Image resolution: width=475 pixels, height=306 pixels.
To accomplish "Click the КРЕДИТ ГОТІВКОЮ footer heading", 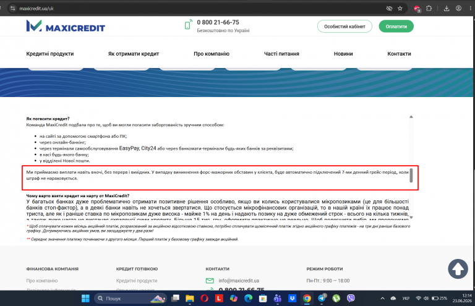I will point(137,269).
